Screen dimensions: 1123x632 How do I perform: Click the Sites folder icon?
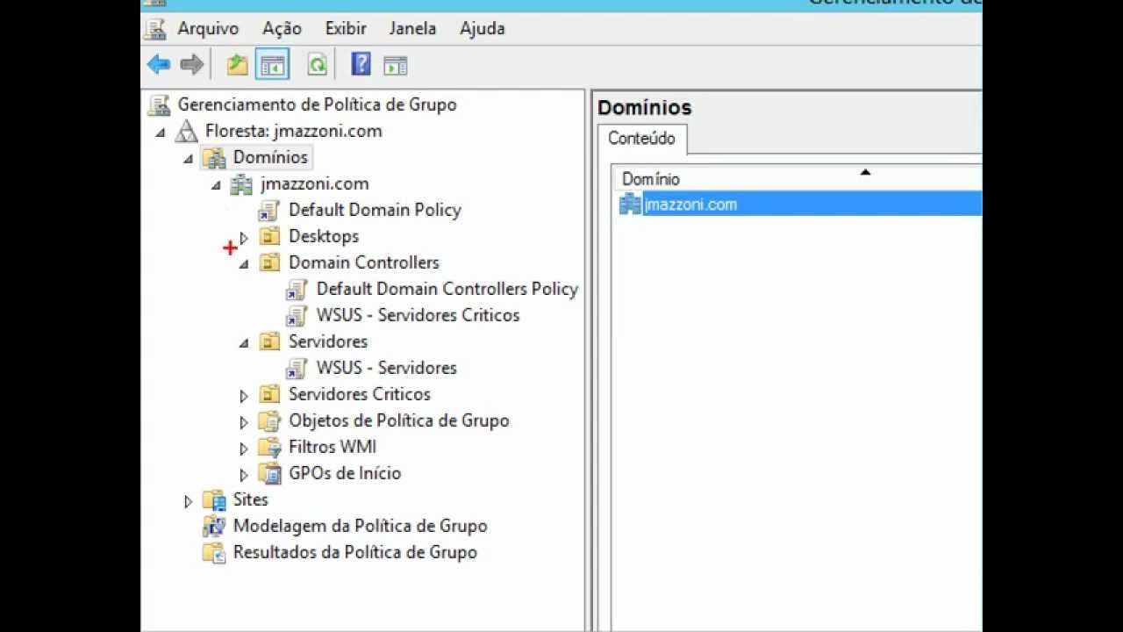[214, 499]
